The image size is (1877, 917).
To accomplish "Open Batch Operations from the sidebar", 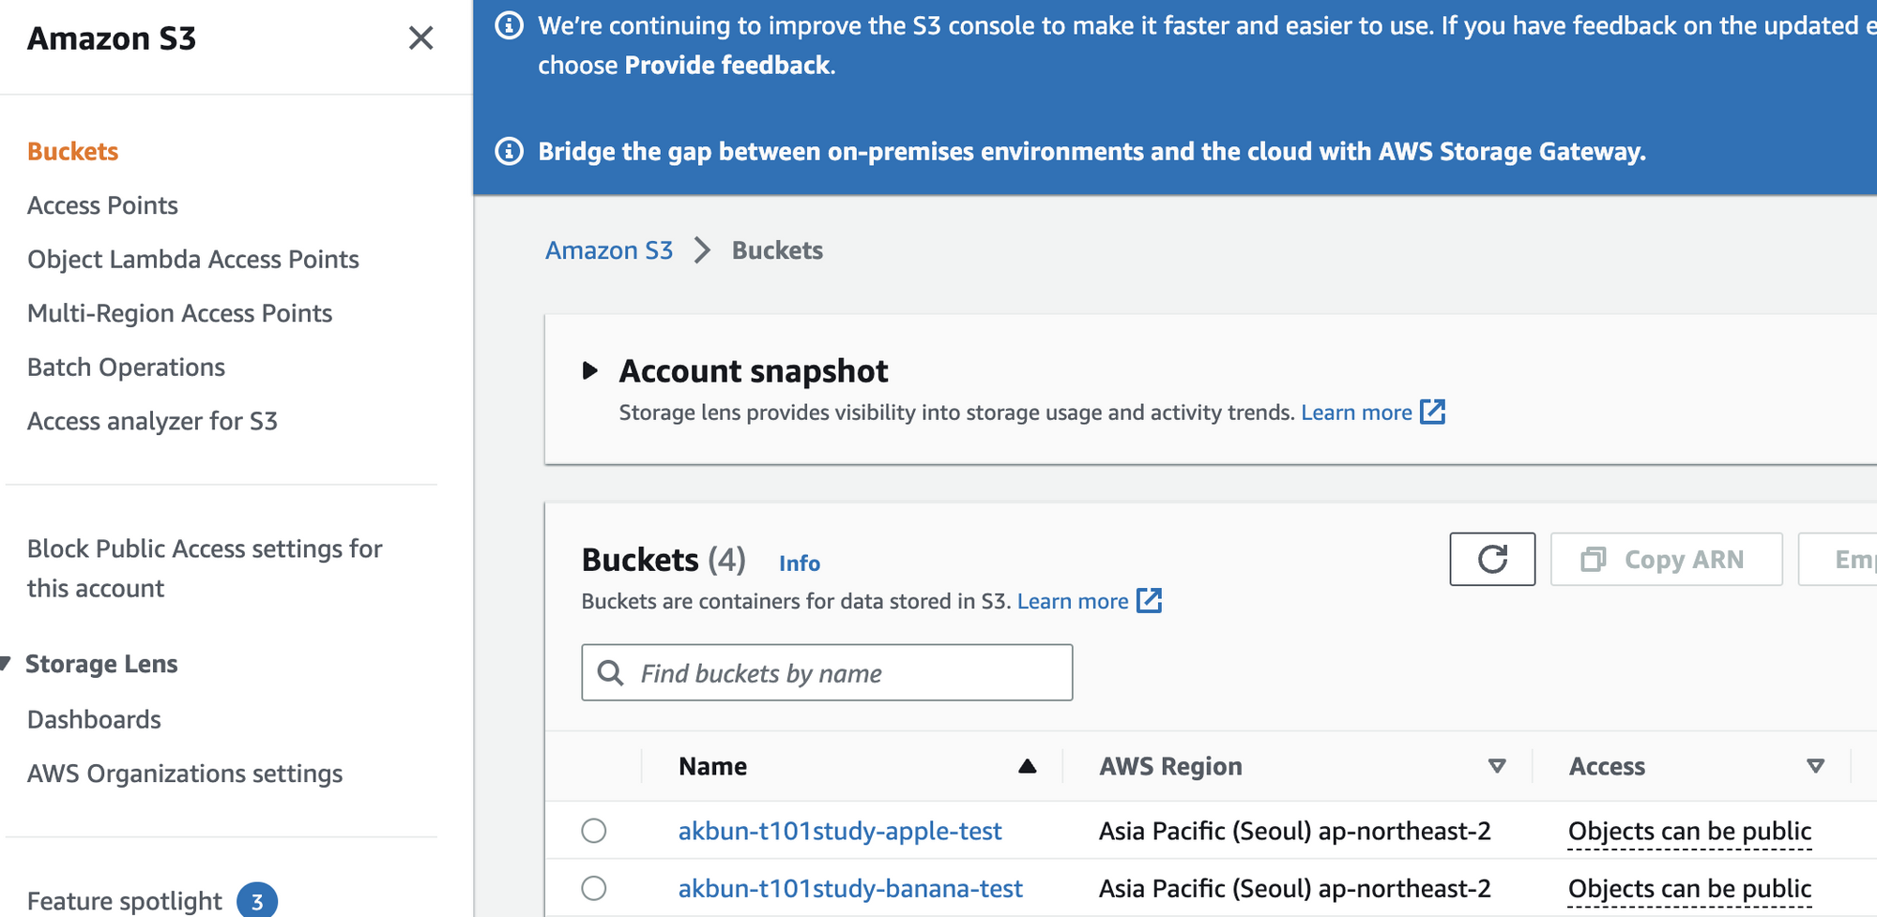I will pos(126,368).
